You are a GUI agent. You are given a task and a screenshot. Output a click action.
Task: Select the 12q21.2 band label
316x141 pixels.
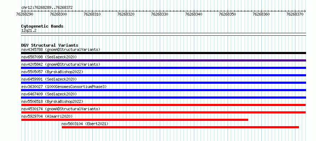(29, 31)
